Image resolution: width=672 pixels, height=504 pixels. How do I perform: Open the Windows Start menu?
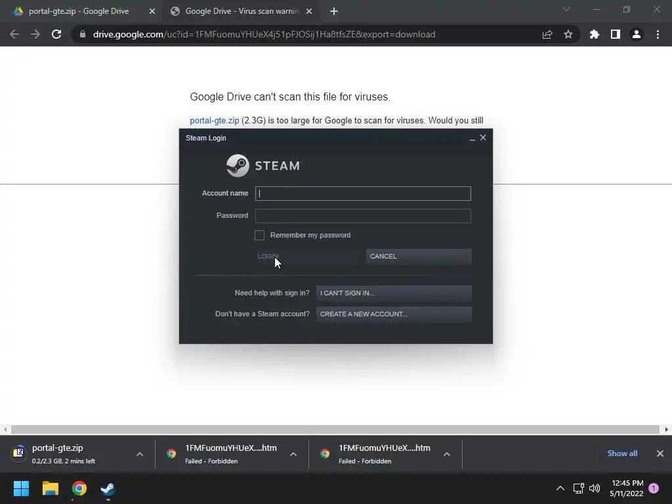coord(22,488)
